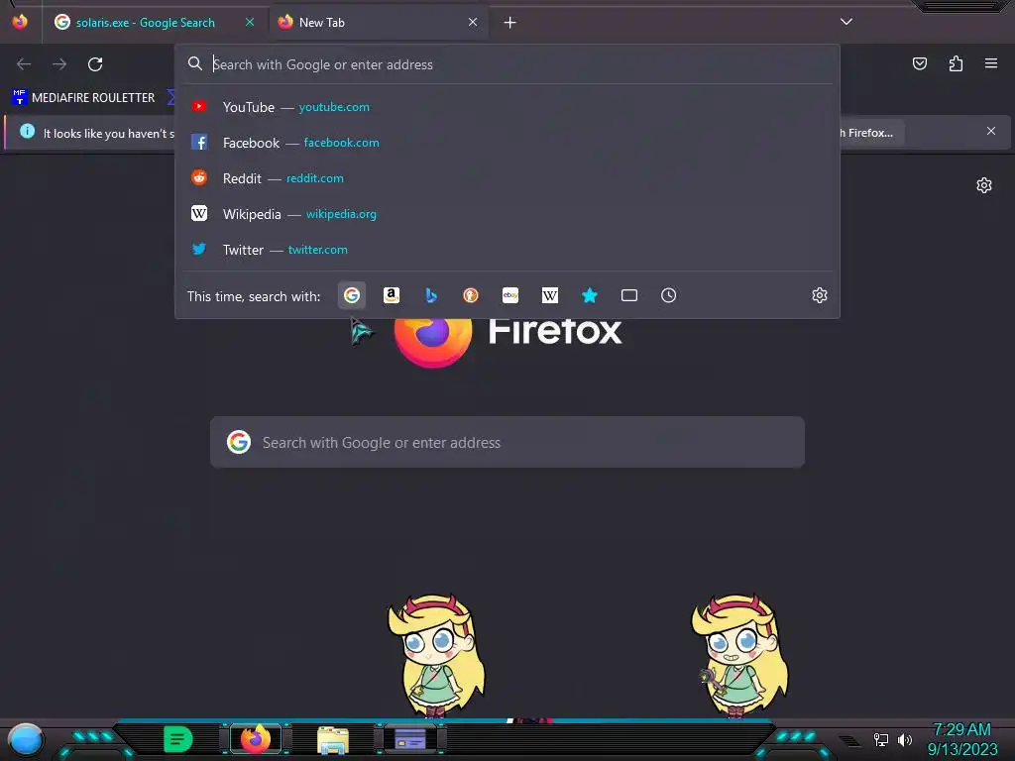The image size is (1015, 761).
Task: Open Firefox hamburger application menu
Action: pos(991,64)
